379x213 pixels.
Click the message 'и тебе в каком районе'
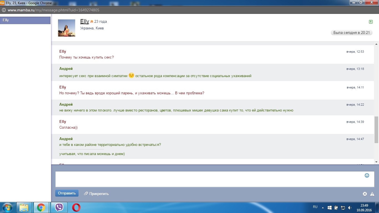point(110,145)
